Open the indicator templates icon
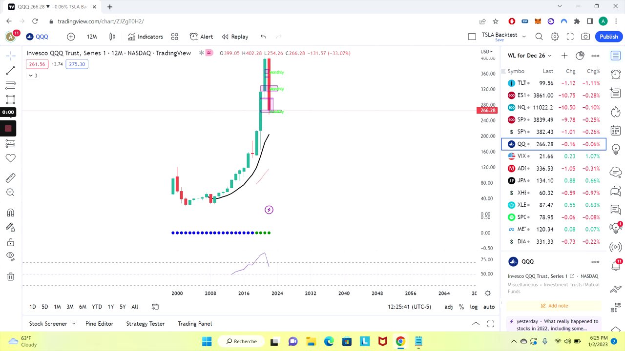This screenshot has width=625, height=351. (175, 37)
